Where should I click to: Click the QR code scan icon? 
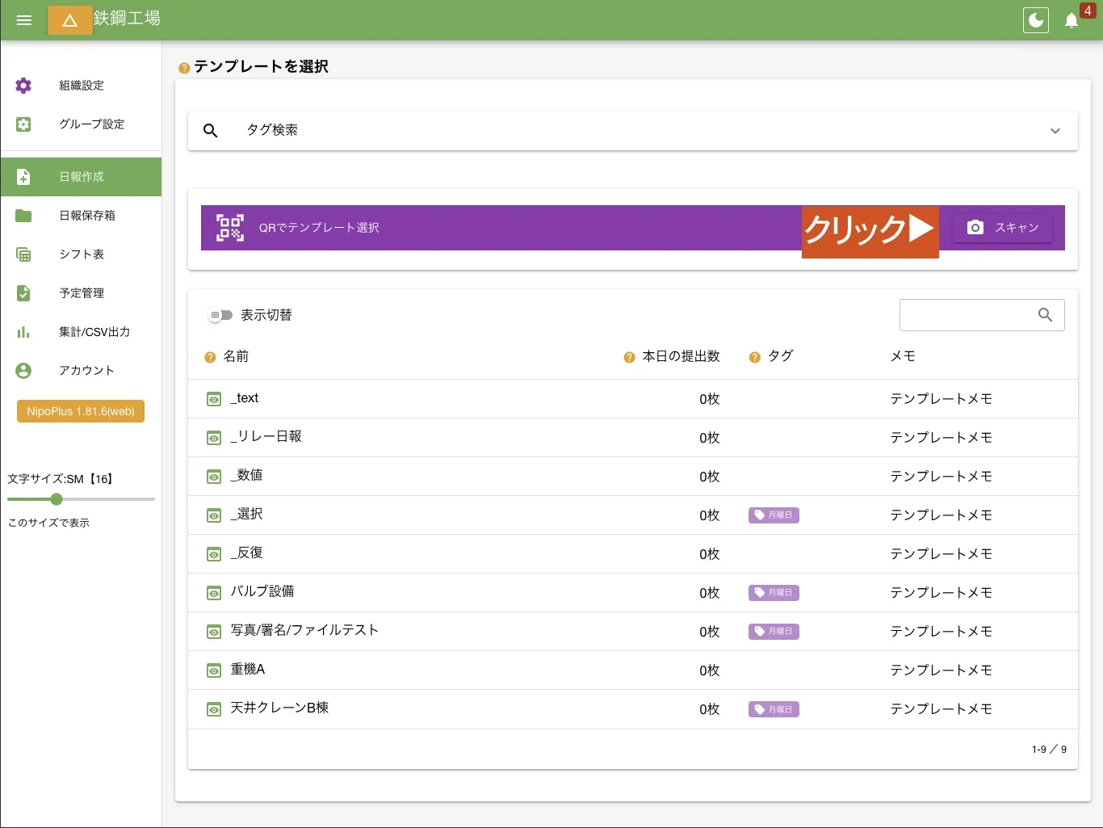(x=230, y=228)
